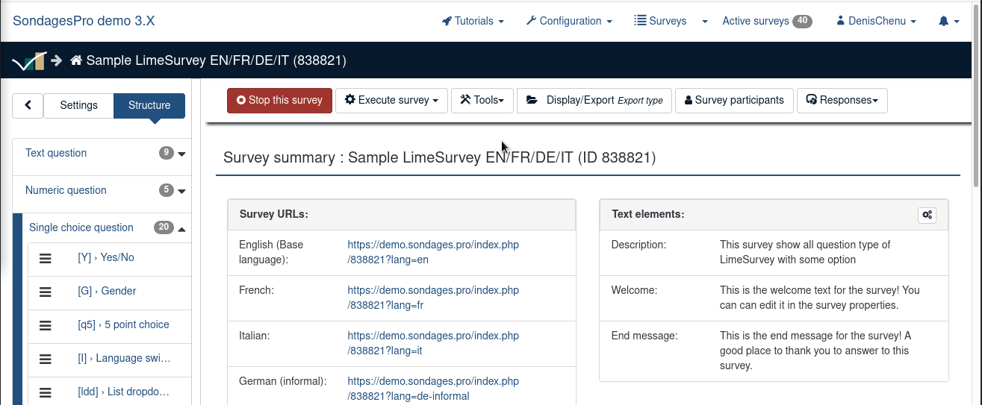The width and height of the screenshot is (982, 405).
Task: Click the notifications bell icon
Action: click(x=944, y=22)
